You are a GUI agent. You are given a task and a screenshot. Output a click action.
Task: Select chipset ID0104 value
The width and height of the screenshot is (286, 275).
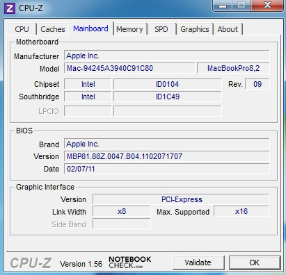point(167,84)
